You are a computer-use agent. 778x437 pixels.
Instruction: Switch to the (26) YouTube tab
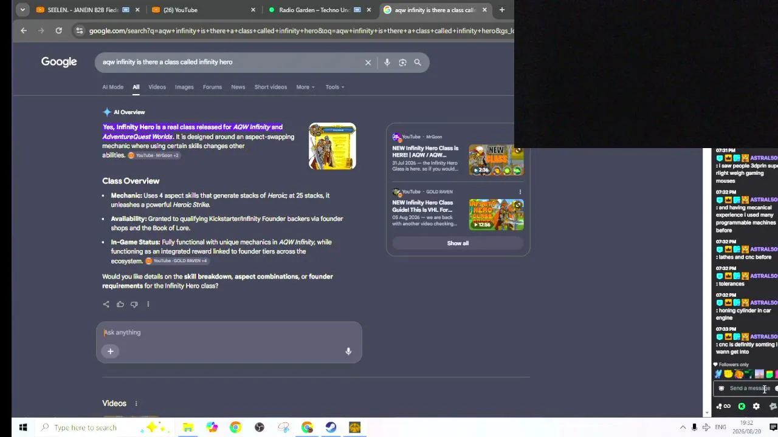203,10
